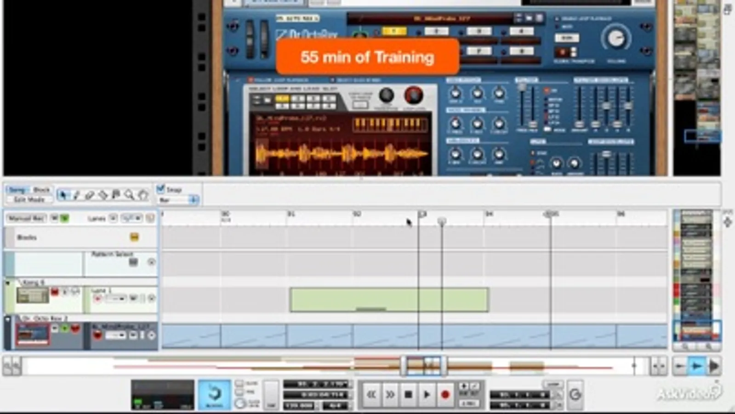Open the Kong Lane 1 type dropdown
735x414 pixels.
(x=116, y=299)
